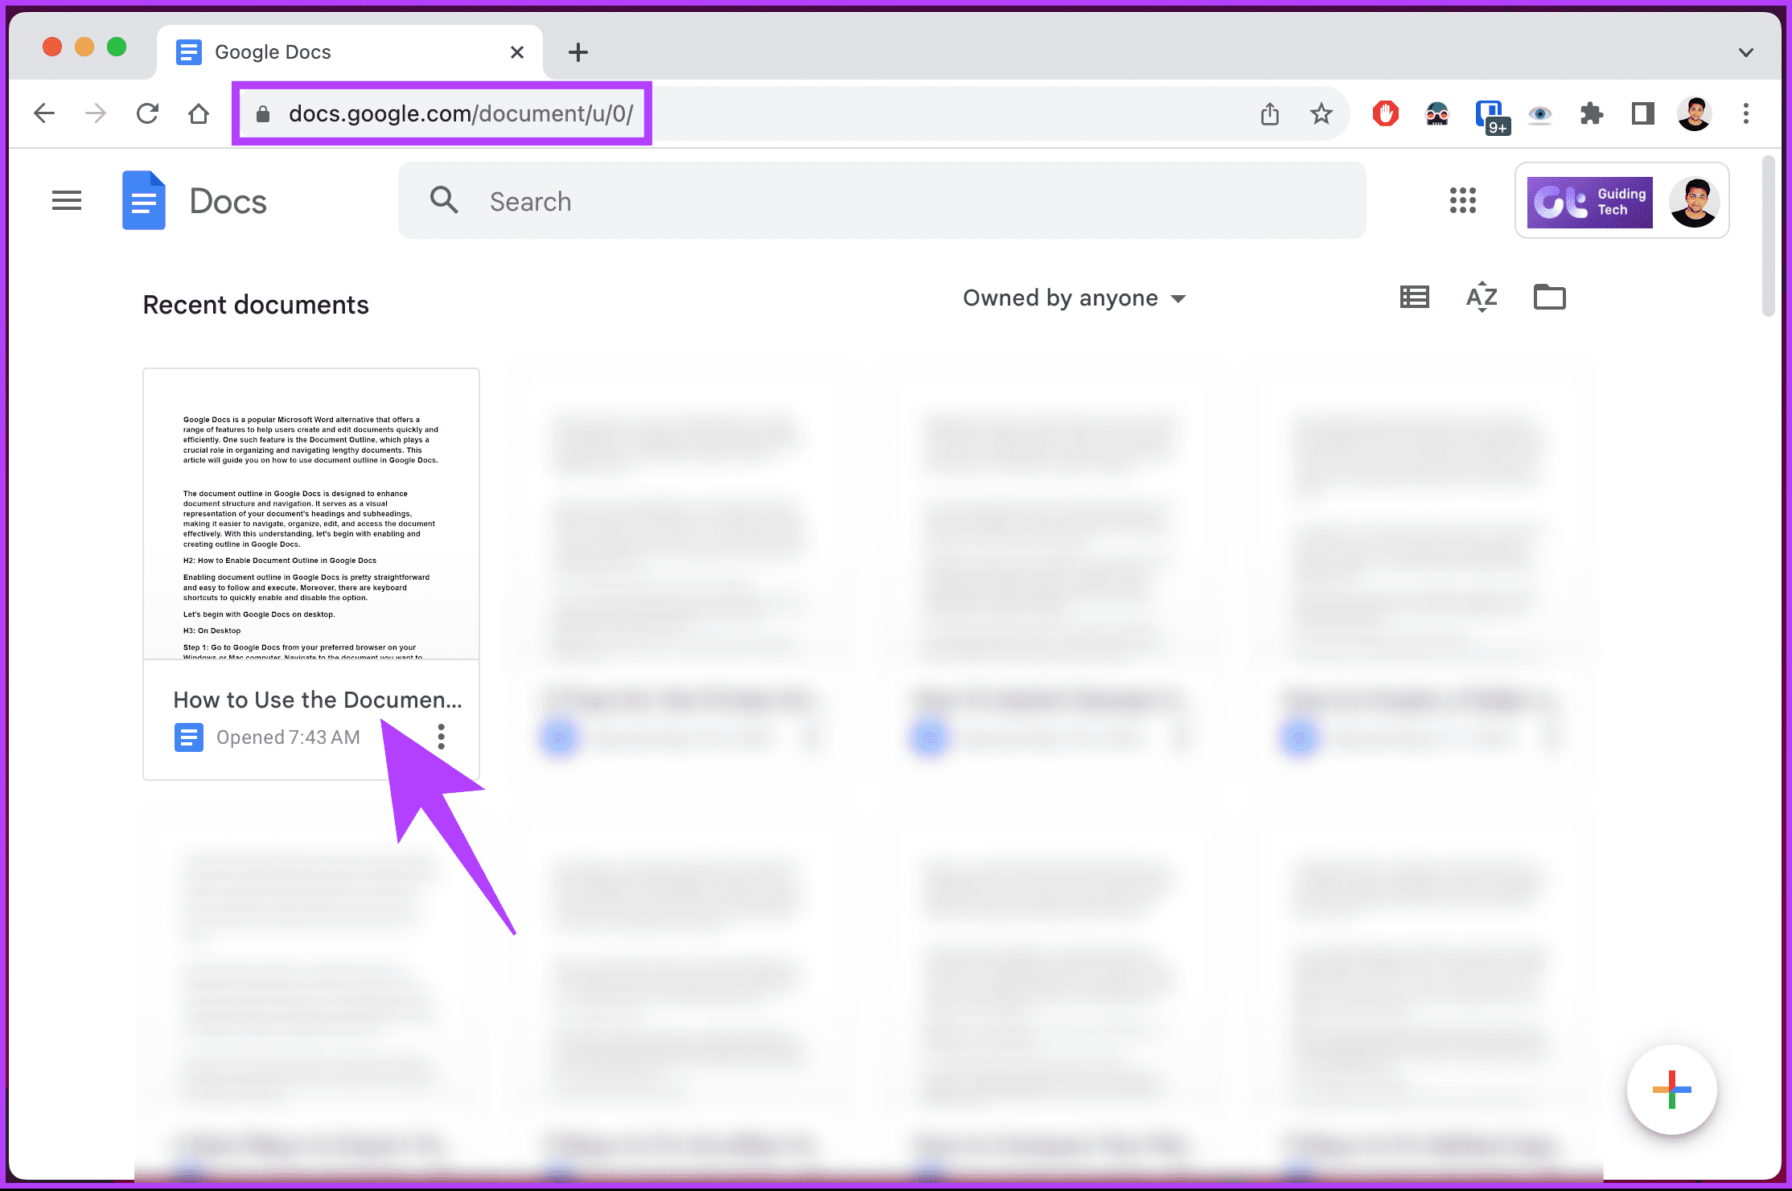Open the Google Docs home menu (hamburger icon)
This screenshot has height=1191, width=1792.
click(x=67, y=200)
